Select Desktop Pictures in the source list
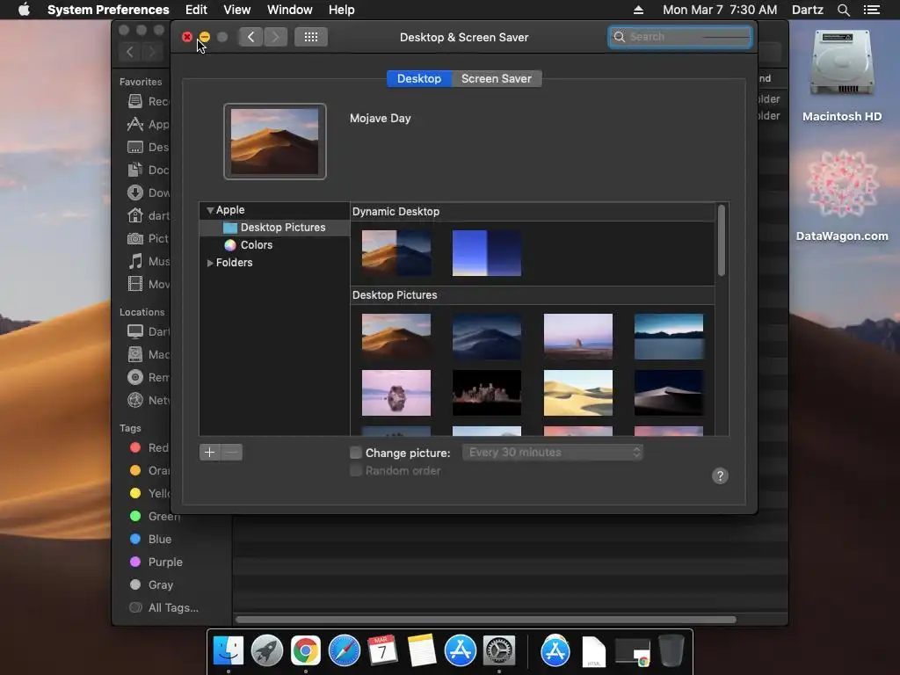Viewport: 900px width, 675px height. 274,228
